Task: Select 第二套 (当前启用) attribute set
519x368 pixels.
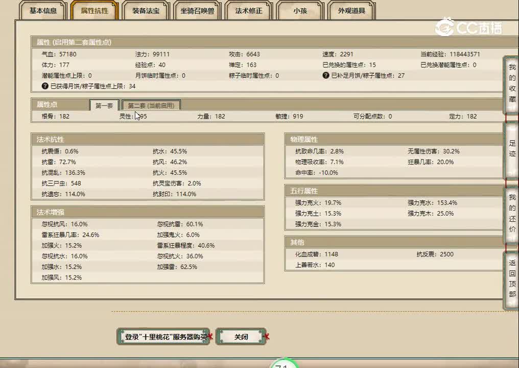Action: click(151, 105)
